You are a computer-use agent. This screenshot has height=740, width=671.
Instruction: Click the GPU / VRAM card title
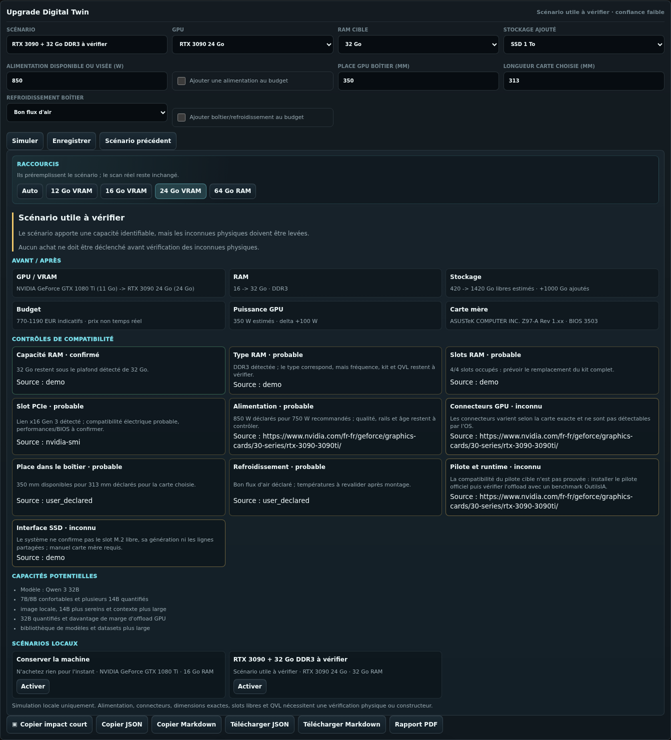click(x=36, y=277)
